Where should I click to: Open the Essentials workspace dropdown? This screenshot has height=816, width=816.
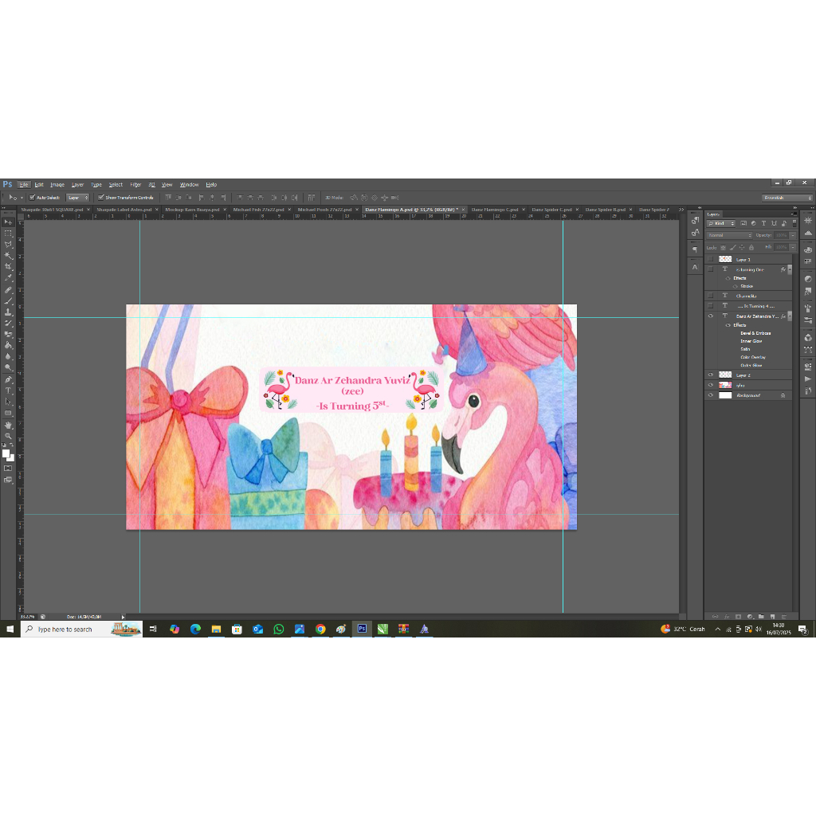point(787,198)
